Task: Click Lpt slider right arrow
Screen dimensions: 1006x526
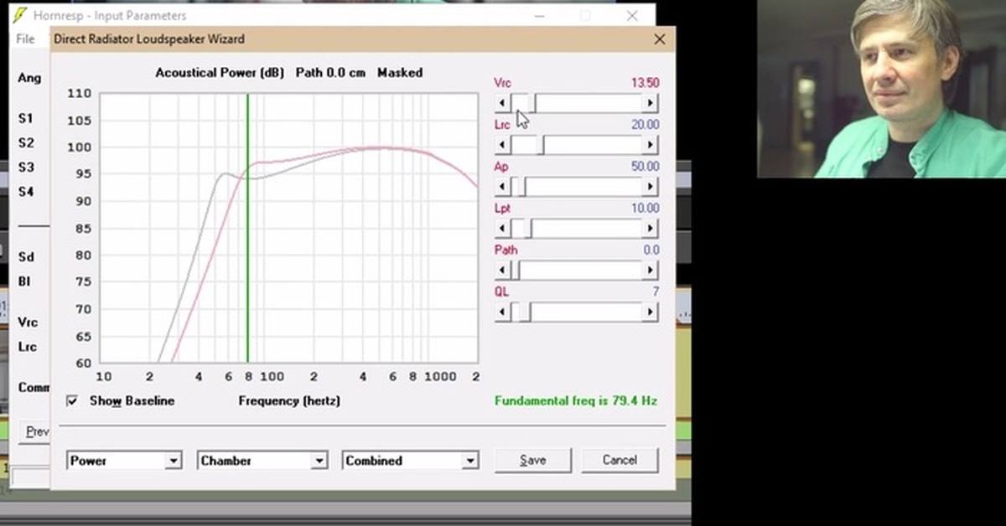Action: 650,229
